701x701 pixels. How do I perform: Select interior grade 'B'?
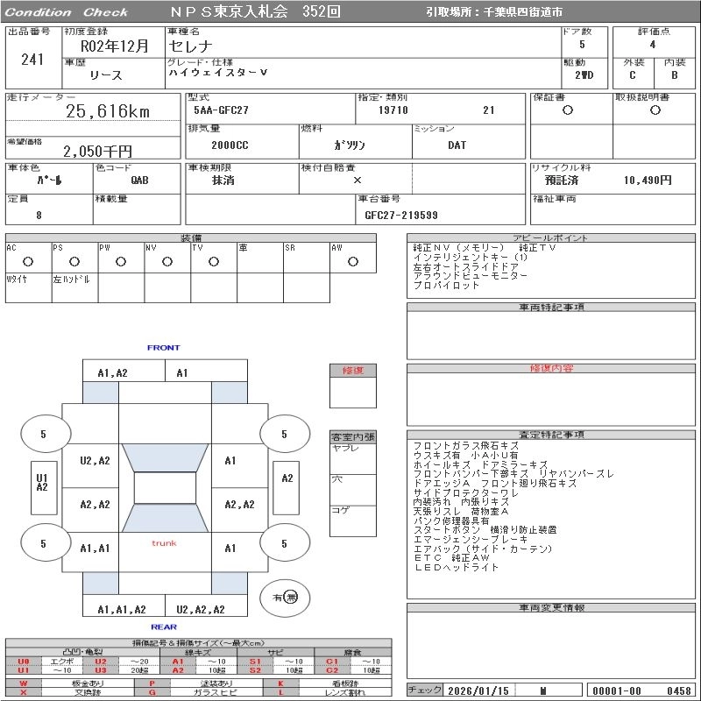click(x=674, y=75)
